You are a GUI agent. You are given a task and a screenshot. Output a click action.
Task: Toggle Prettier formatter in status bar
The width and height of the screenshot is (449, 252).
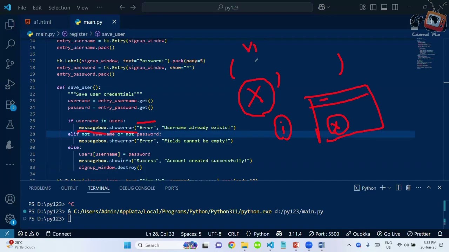pos(419,234)
